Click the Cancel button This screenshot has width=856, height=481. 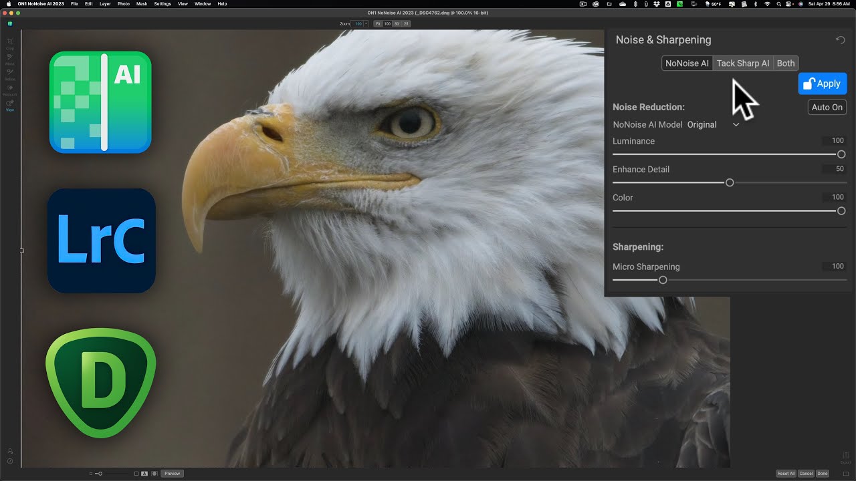click(x=806, y=474)
